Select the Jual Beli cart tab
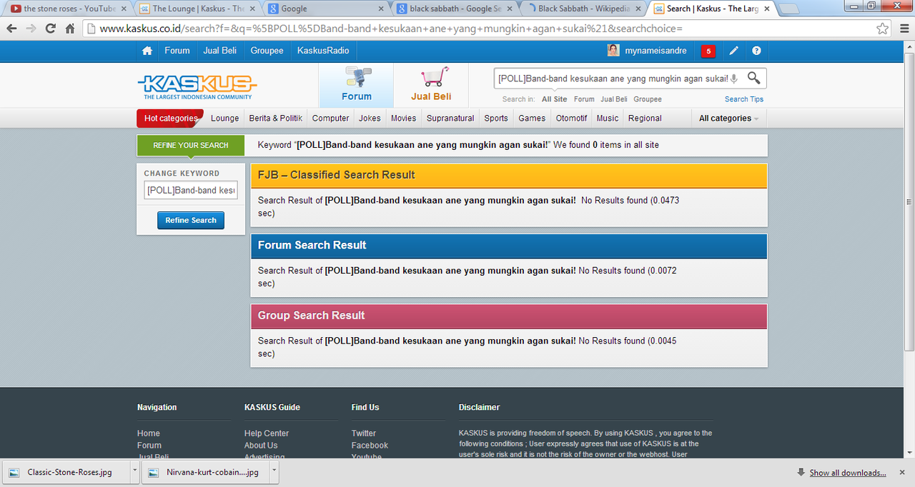Viewport: 915px width, 487px height. click(431, 85)
